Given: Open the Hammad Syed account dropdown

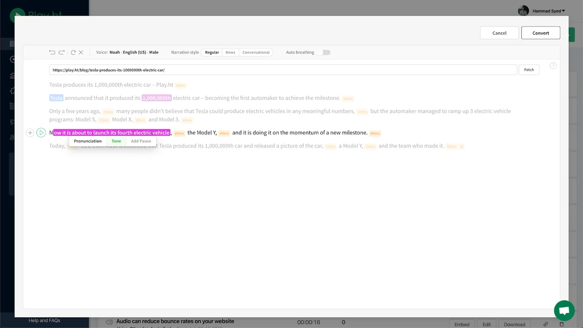Looking at the screenshot, I should 549,11.
